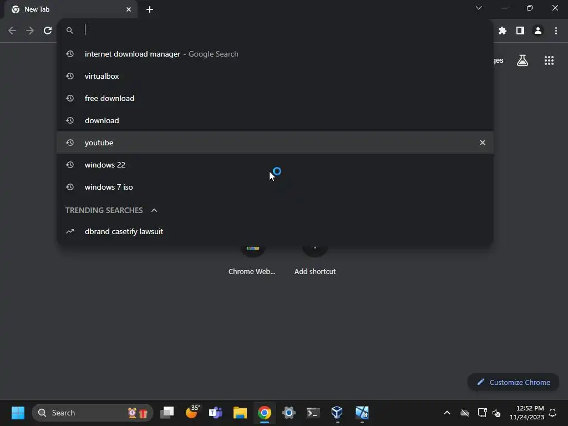Click the muted volume tray icon

496,413
